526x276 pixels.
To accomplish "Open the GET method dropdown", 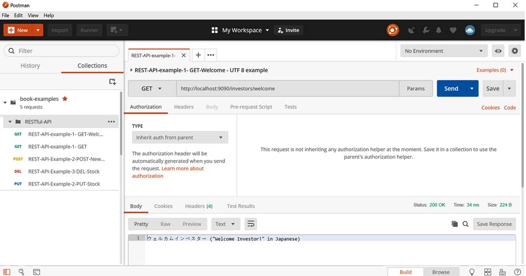I will [151, 89].
